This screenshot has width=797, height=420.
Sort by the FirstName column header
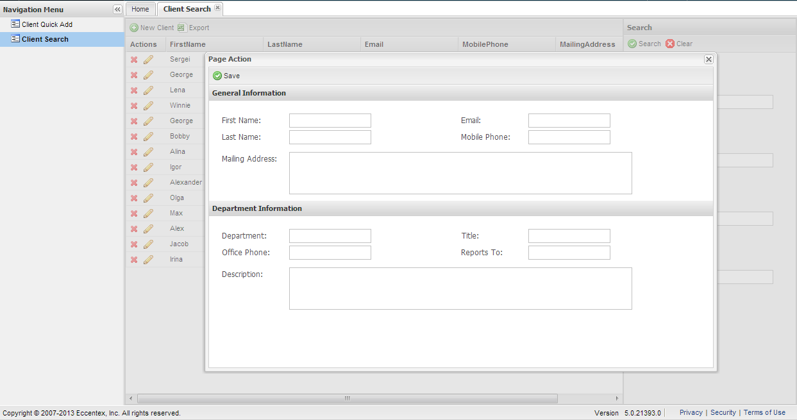click(215, 44)
